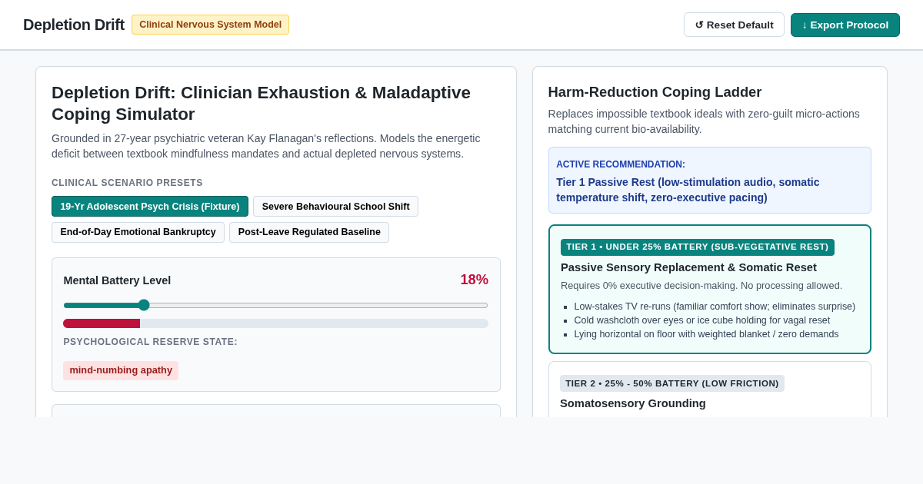
Task: Click the Clinical Nervous System Model badge
Action: click(210, 25)
